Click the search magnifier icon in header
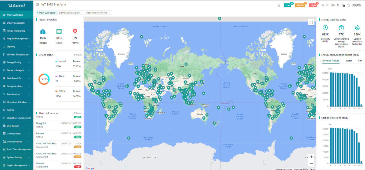Screen dimensions: 365x170 click(x=279, y=5)
